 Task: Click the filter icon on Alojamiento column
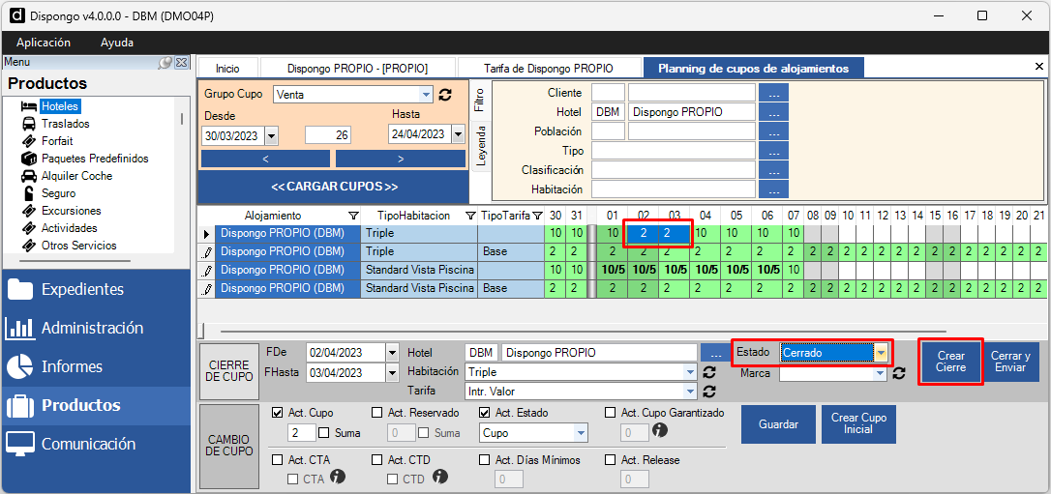point(353,216)
